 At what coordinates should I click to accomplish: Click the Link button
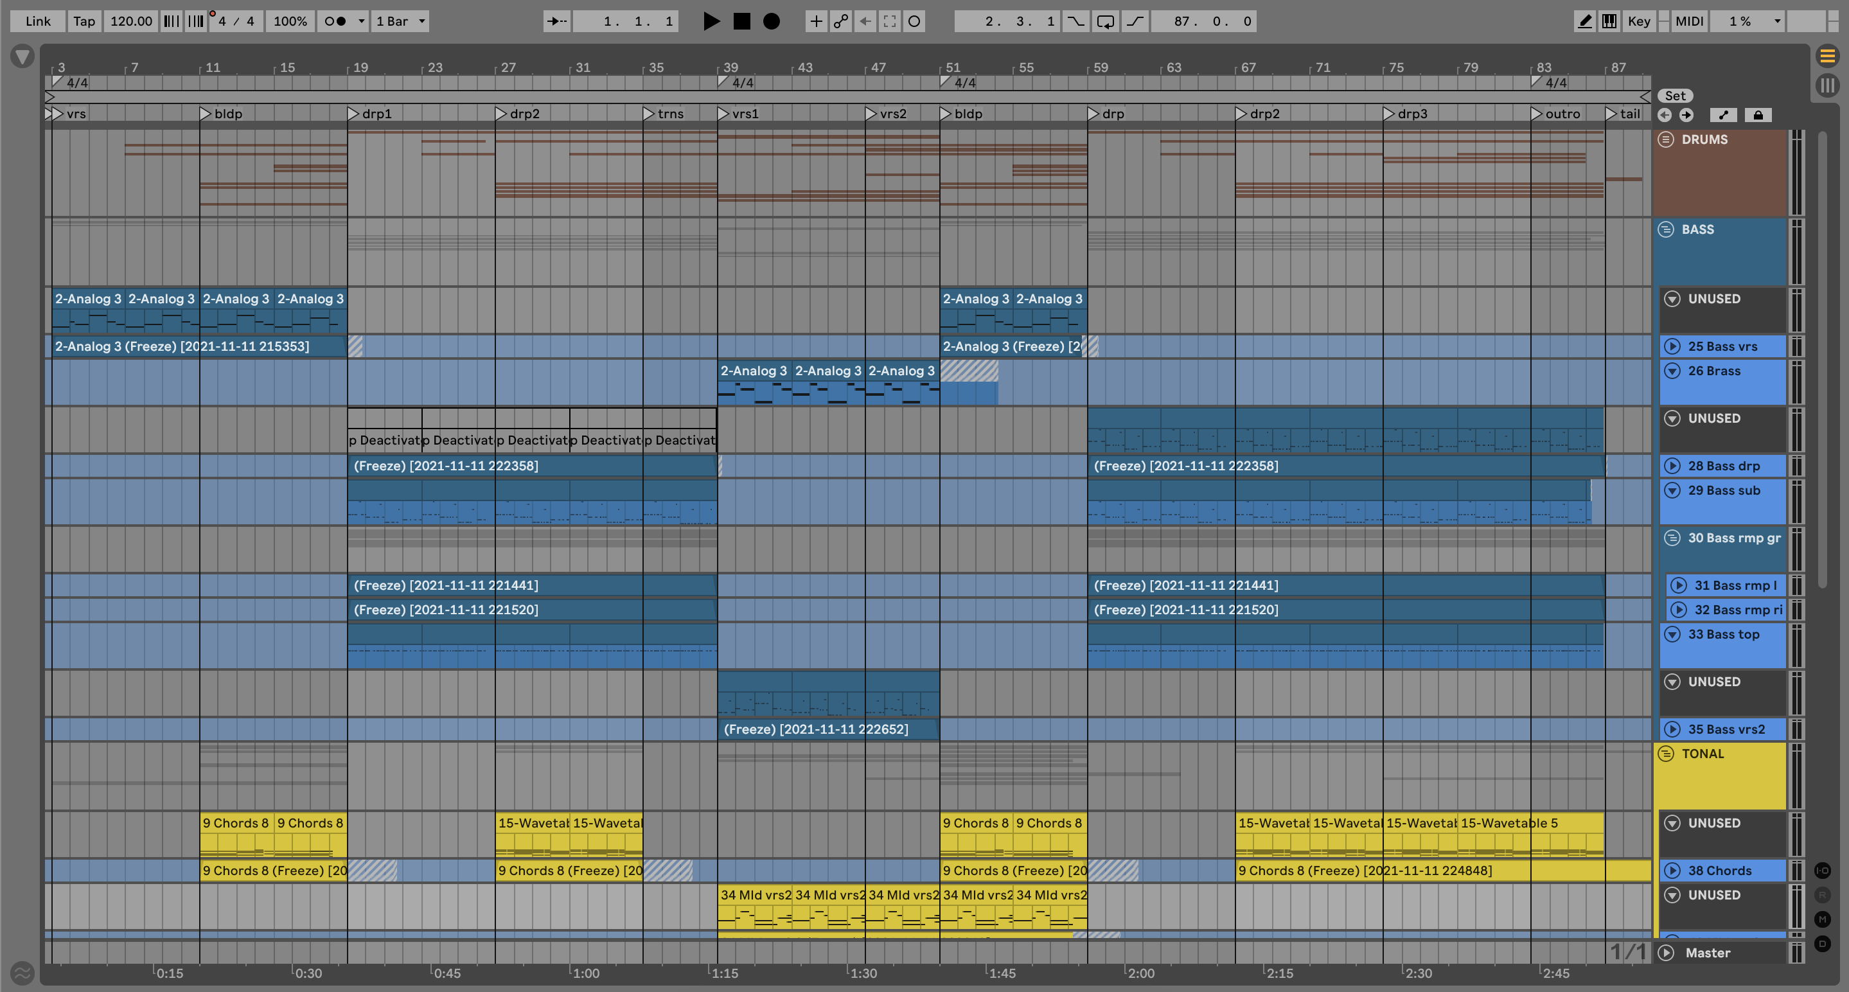coord(38,22)
